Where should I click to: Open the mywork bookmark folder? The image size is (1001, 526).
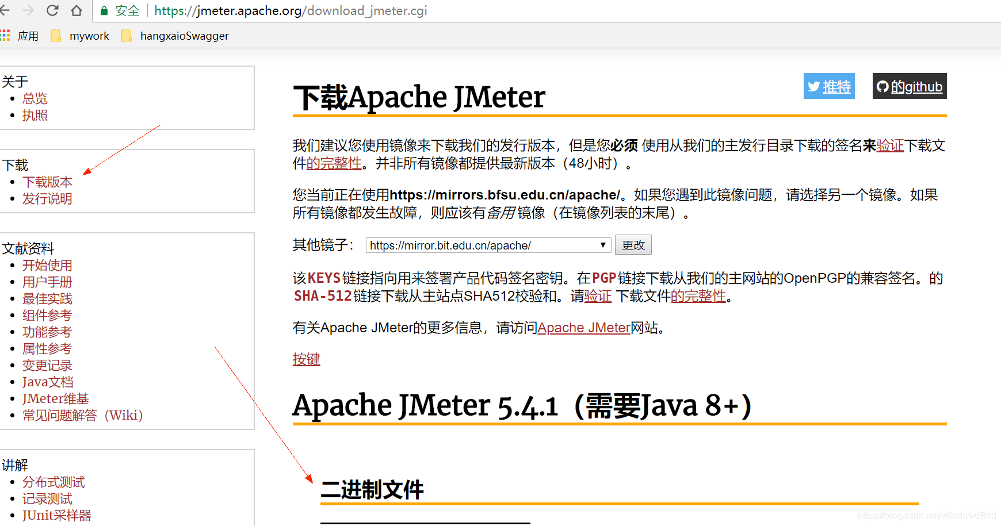tap(80, 36)
